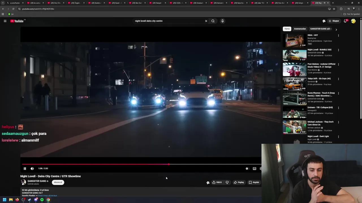This screenshot has height=203, width=362.
Task: Like the video (958 B)
Action: pos(217,182)
